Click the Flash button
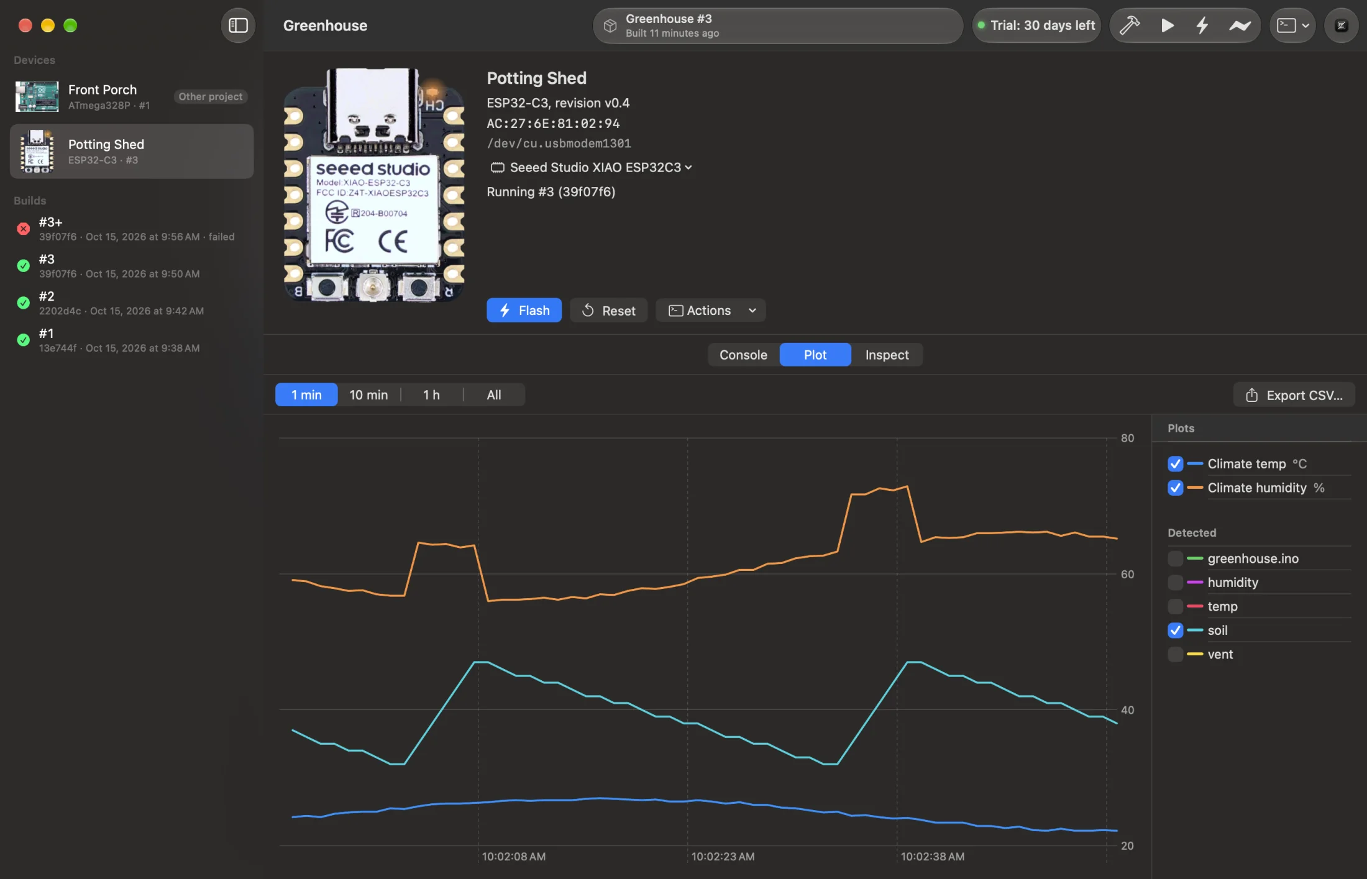The height and width of the screenshot is (879, 1367). pyautogui.click(x=524, y=310)
